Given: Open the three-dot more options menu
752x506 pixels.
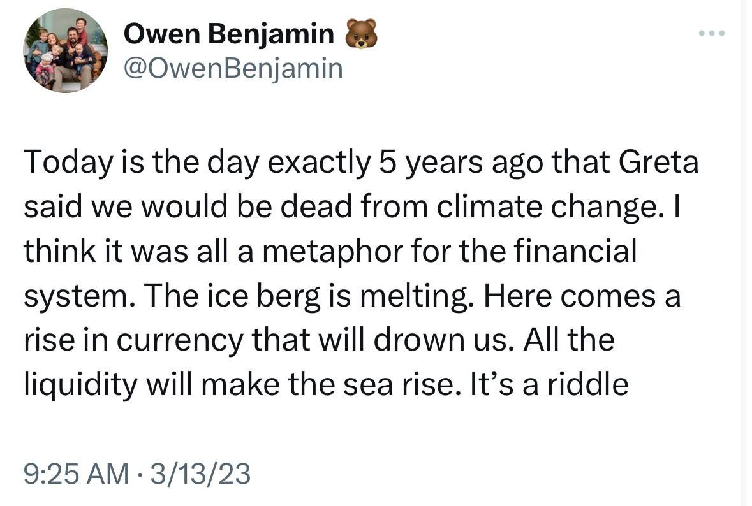Looking at the screenshot, I should pos(711,33).
